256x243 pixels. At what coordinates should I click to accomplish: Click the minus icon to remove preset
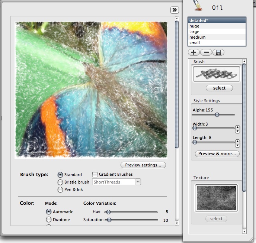point(206,52)
